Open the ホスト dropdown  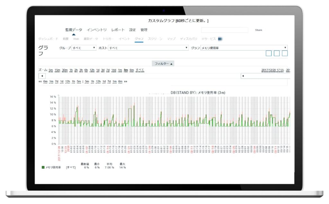pyautogui.click(x=148, y=48)
